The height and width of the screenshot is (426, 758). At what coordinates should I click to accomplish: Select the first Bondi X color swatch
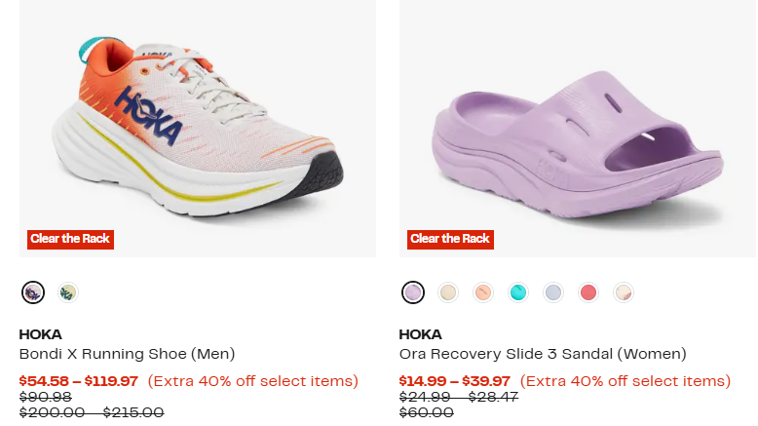[x=33, y=292]
